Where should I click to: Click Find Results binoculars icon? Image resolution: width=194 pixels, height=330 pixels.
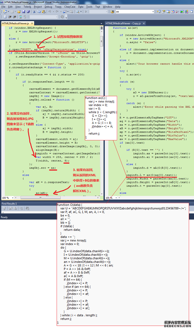[x=27, y=209]
